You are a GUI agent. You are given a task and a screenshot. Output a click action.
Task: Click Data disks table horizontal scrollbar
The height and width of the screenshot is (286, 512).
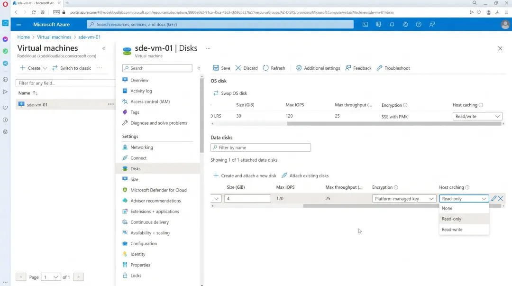click(402, 206)
